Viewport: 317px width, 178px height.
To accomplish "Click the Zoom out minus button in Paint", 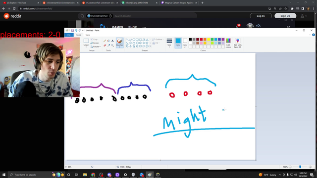I will click(x=290, y=167).
